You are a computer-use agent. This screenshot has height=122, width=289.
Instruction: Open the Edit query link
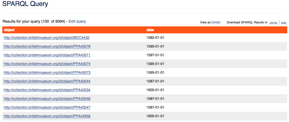click(x=77, y=21)
